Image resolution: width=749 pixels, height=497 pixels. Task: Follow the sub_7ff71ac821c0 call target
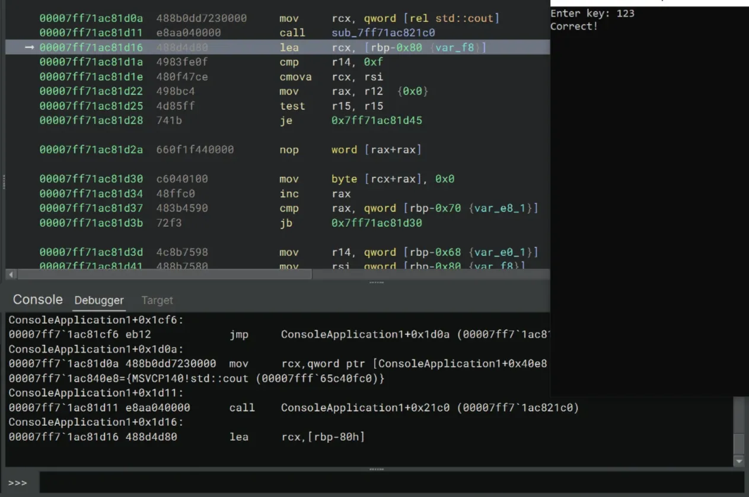(x=383, y=33)
